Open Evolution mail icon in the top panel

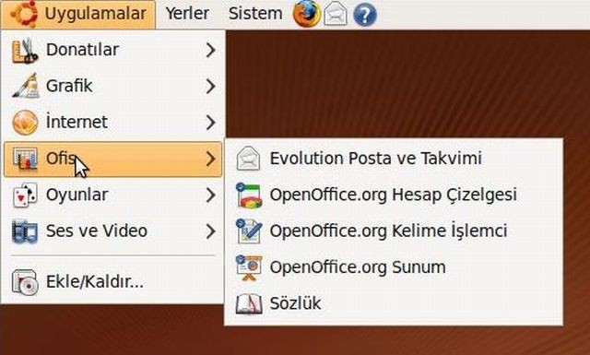[x=336, y=14]
